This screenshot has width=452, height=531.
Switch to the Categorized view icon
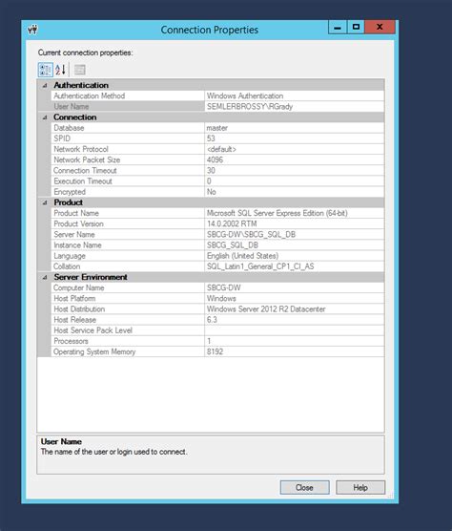[x=46, y=70]
